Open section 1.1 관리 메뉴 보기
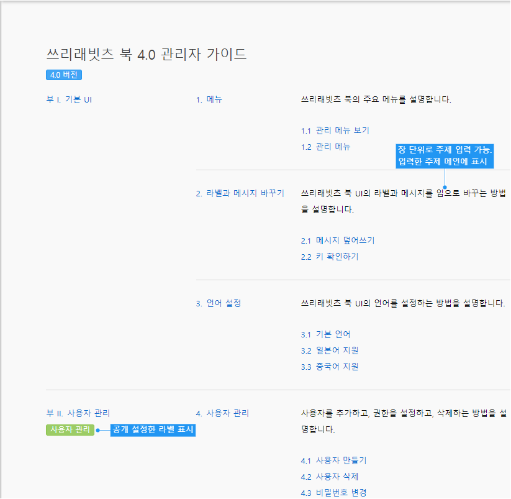The height and width of the screenshot is (499, 511). pos(335,130)
